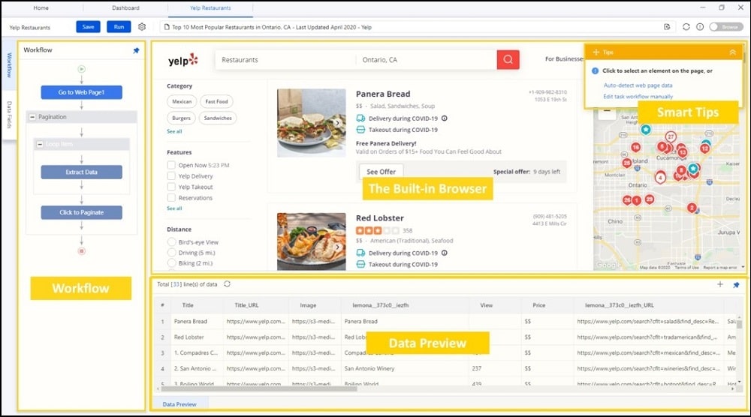751x417 pixels.
Task: Click the Restaurants search field
Action: (285, 60)
